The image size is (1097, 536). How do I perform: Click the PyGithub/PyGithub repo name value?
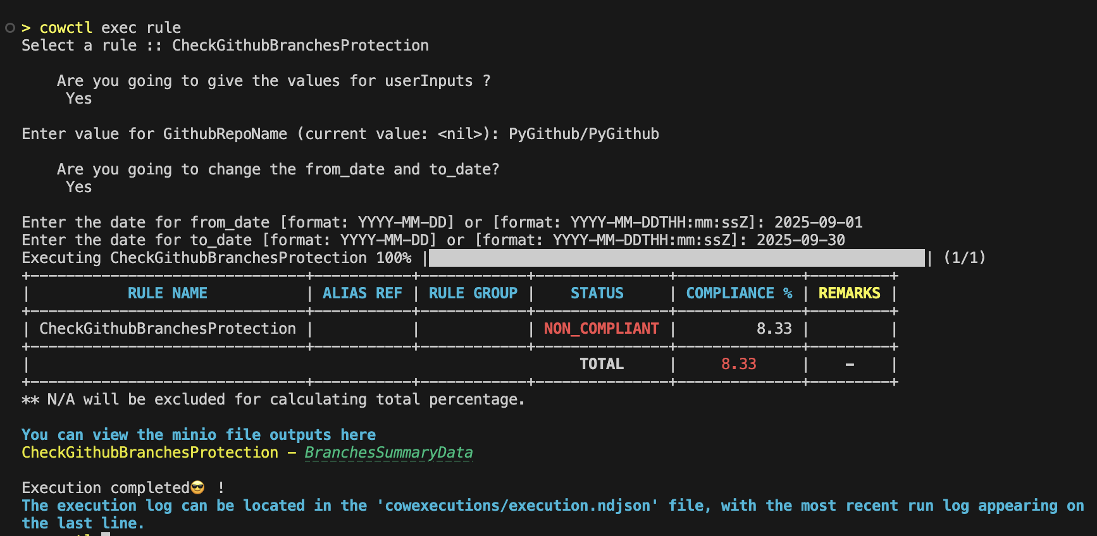click(583, 134)
